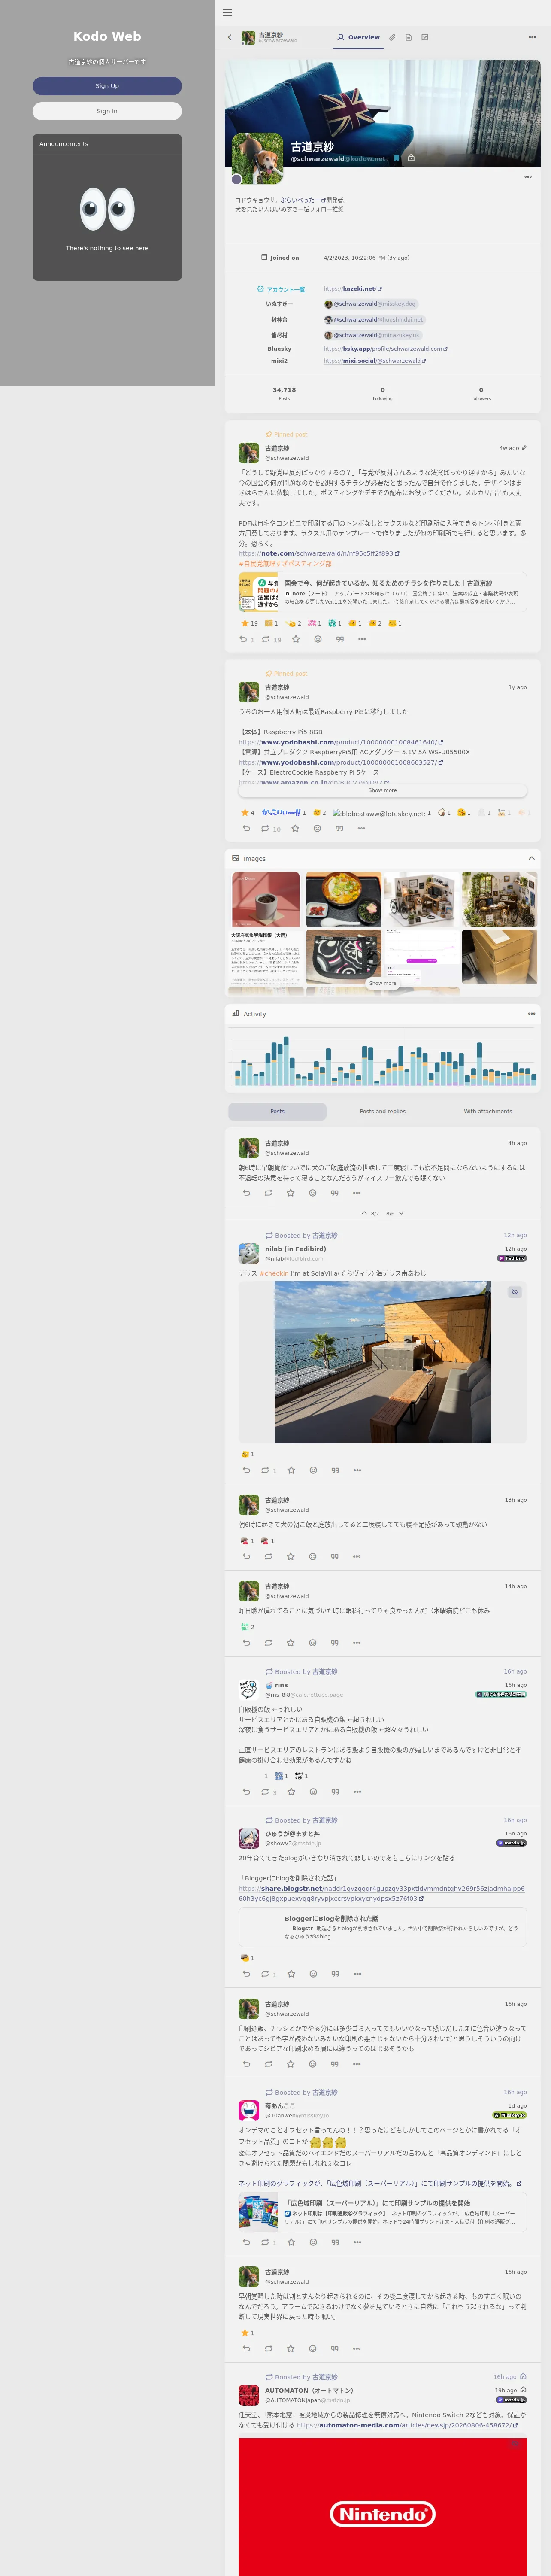Open the profile's more-options menu below the banner
Viewport: 551px width, 2576px height.
(528, 177)
